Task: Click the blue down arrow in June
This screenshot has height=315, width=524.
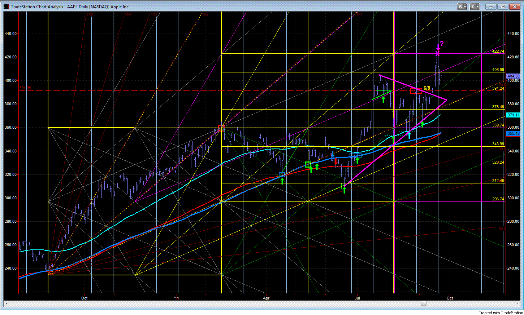Action: click(333, 155)
